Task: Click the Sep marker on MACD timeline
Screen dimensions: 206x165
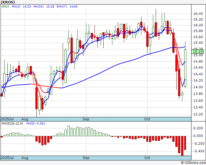Action: (86, 158)
